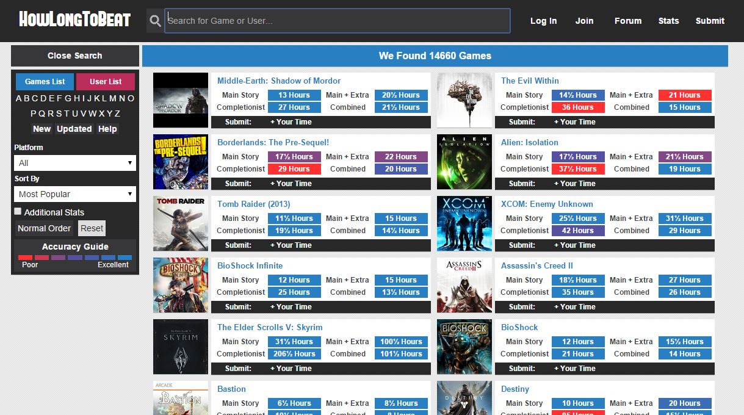
Task: Open the Sort By Most Popular dropdown
Action: [x=74, y=194]
